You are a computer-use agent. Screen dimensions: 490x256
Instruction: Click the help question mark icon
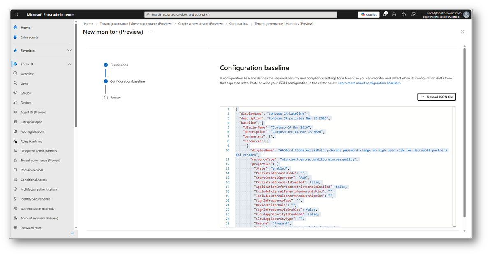[404, 14]
